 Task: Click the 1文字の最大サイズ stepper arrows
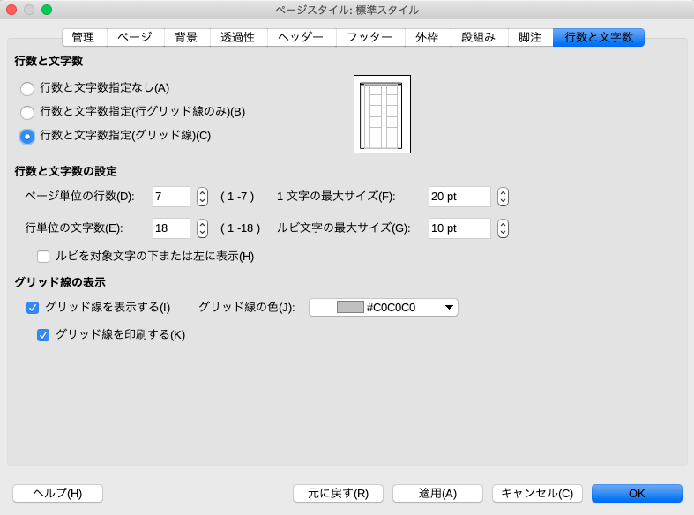point(503,197)
